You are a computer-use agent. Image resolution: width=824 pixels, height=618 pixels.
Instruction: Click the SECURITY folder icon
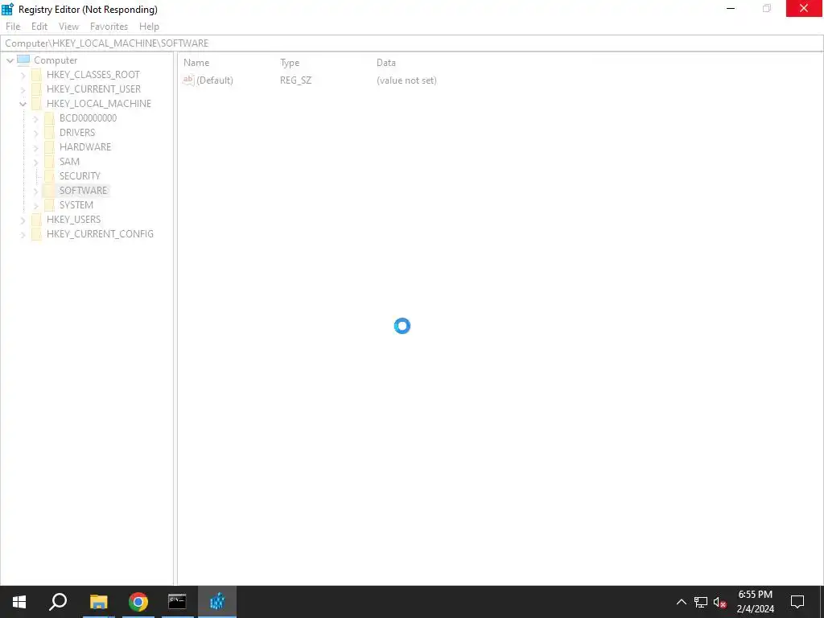click(x=49, y=175)
